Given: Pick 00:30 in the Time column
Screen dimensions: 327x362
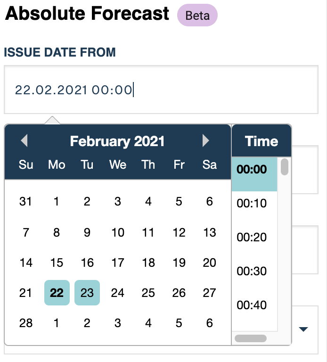Looking at the screenshot, I should (x=254, y=271).
